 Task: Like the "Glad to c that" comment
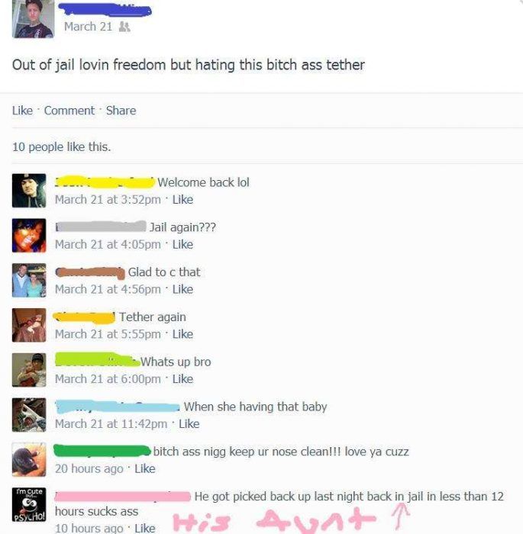182,289
